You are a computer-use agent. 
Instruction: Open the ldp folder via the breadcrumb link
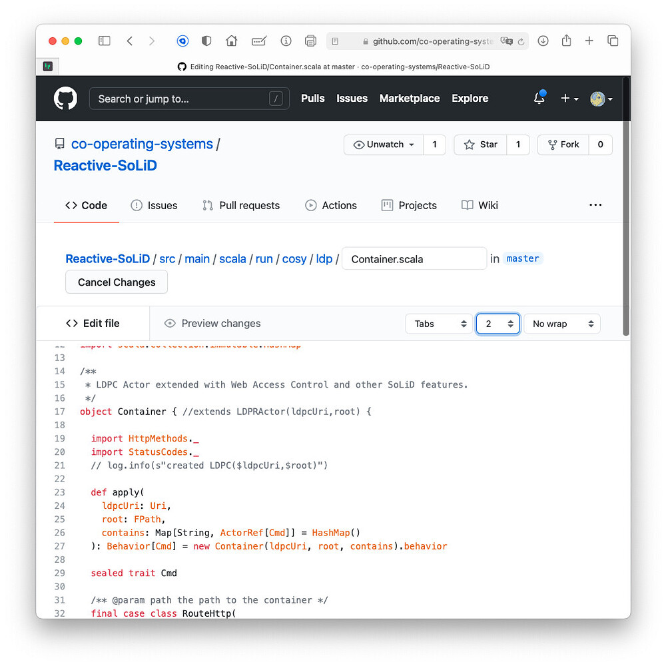pyautogui.click(x=324, y=258)
